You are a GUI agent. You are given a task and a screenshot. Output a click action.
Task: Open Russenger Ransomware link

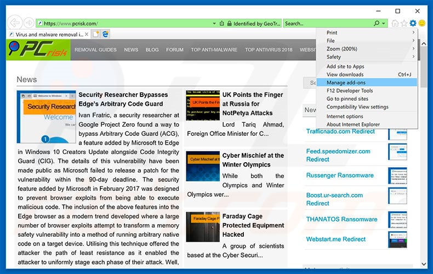[340, 175]
